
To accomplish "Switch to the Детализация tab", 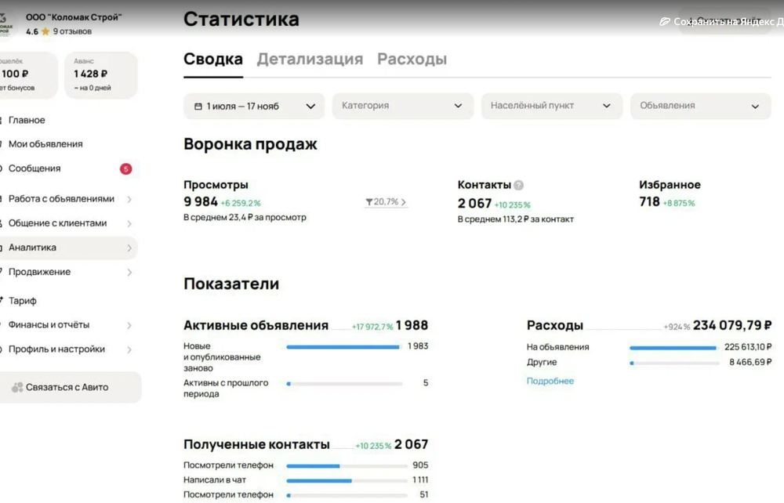I will pos(310,59).
